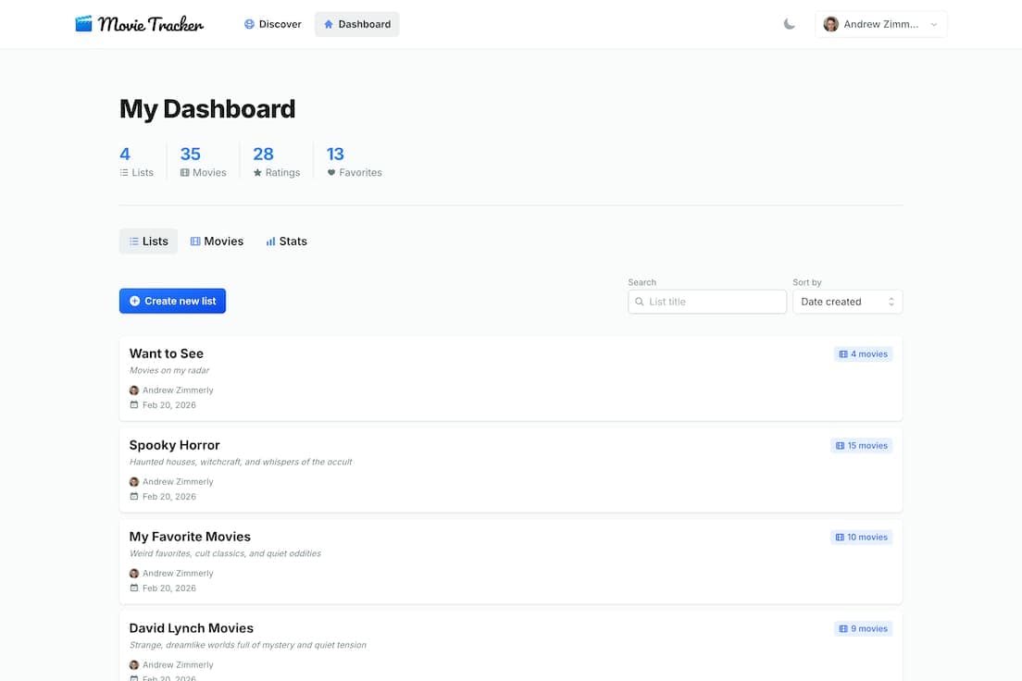Screen dimensions: 1022x681
Task: Click Feb 20, 2026 on My Favorite Movies card
Action: click(169, 588)
